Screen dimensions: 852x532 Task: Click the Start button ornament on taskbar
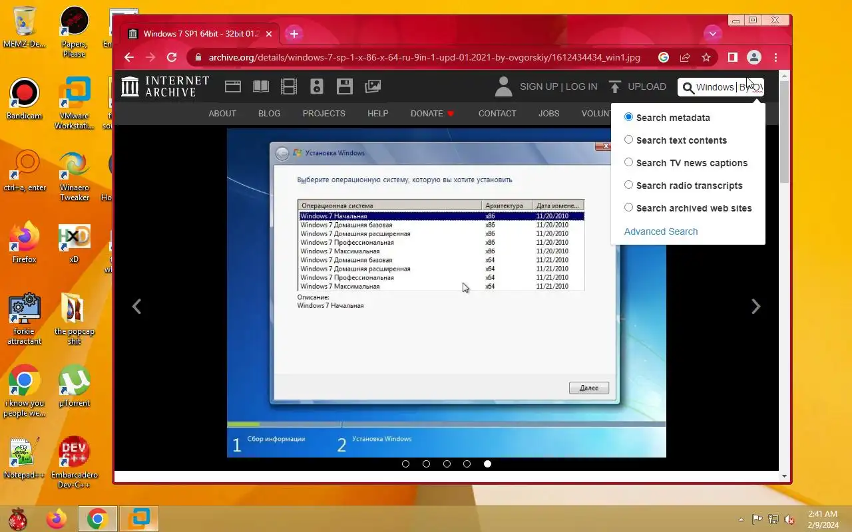pyautogui.click(x=18, y=519)
